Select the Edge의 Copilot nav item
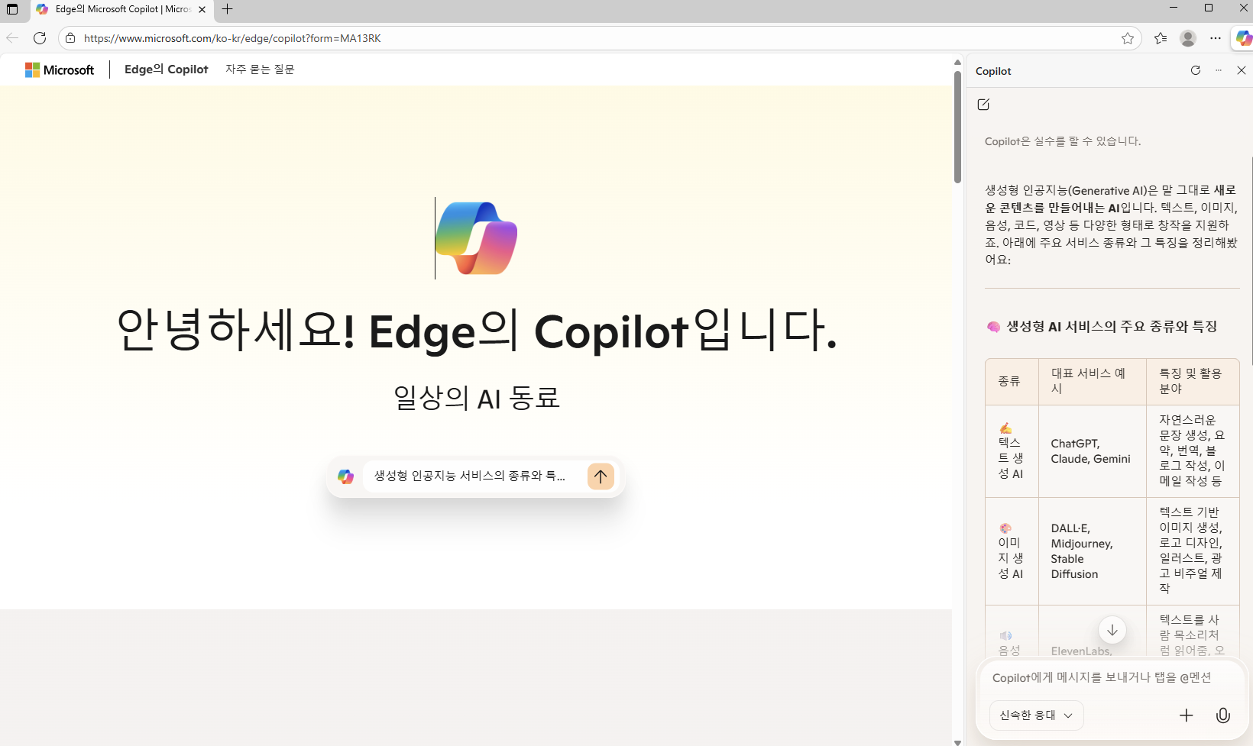This screenshot has height=746, width=1253. [166, 69]
